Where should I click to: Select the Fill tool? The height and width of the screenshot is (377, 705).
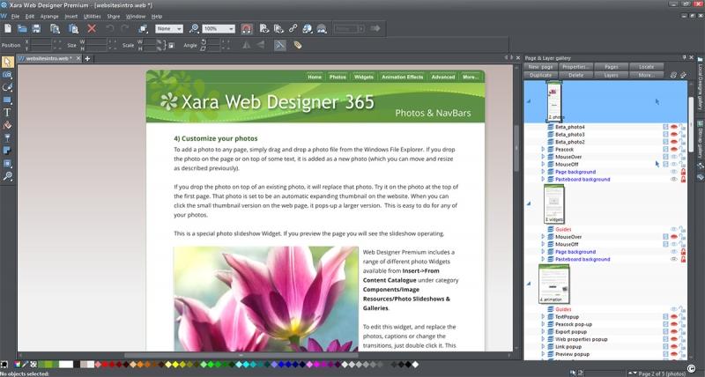[x=7, y=125]
